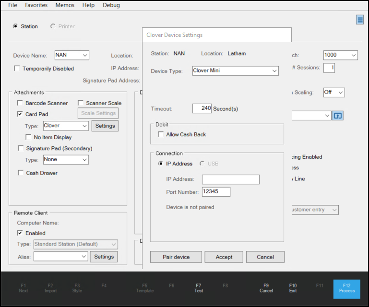
Task: Open the File menu
Action: tap(12, 5)
